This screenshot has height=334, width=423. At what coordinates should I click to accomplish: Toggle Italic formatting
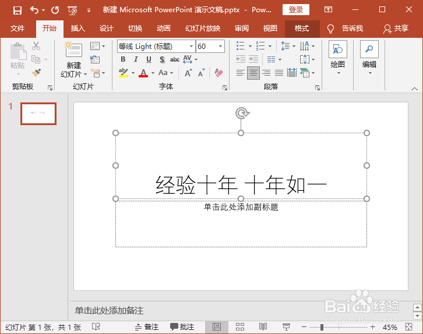pos(136,59)
